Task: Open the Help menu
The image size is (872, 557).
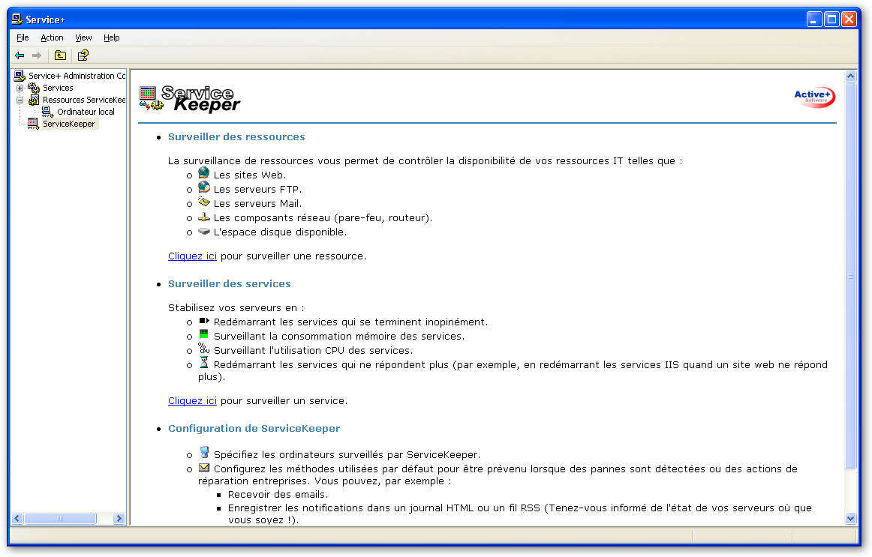Action: click(x=111, y=37)
